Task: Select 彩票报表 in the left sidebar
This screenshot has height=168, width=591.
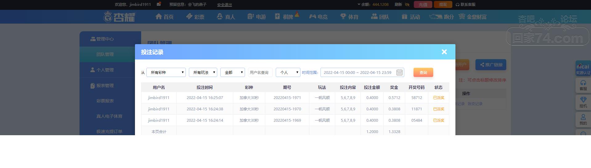Action: coord(105,101)
